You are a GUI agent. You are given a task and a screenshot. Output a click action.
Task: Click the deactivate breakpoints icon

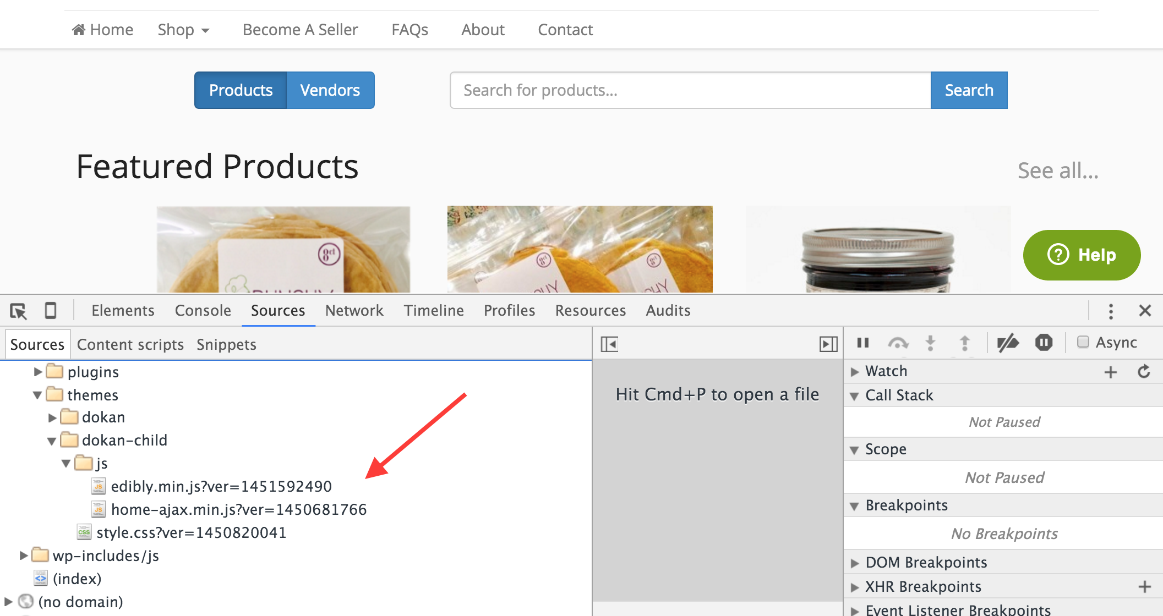pos(1008,343)
